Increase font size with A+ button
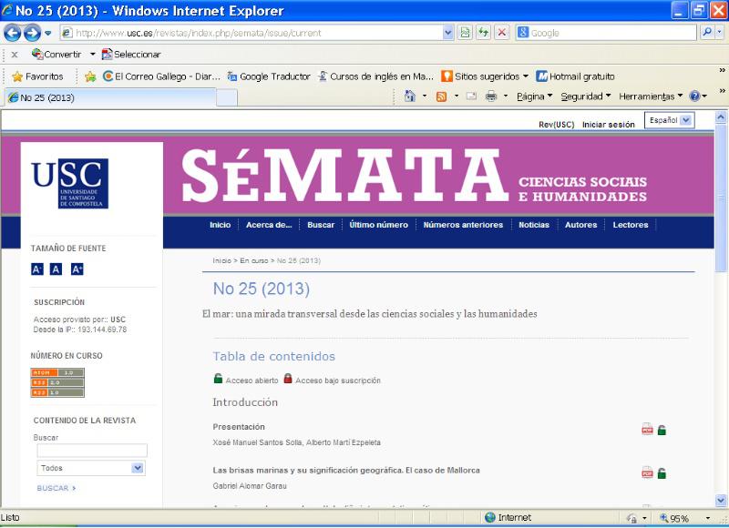The width and height of the screenshot is (729, 528). pos(77,269)
